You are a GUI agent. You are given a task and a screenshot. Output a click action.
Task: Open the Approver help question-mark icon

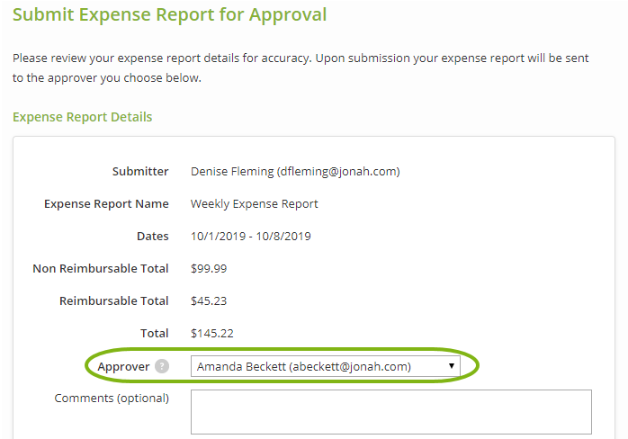pyautogui.click(x=162, y=366)
